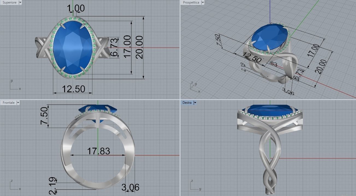The height and width of the screenshot is (196, 356).
Task: Pick the 1.00 dimension text in top view
Action: pos(76,8)
